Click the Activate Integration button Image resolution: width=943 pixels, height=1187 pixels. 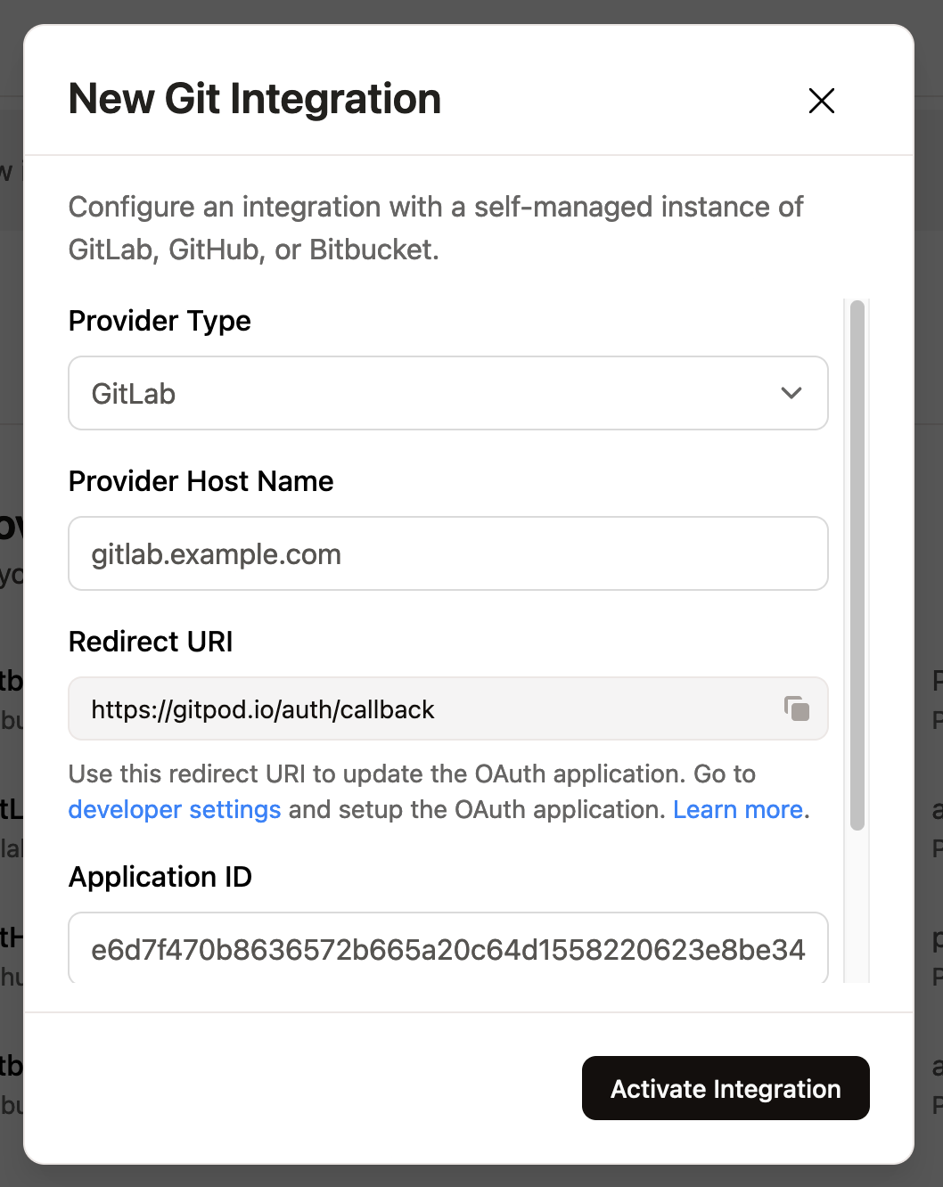(726, 1088)
